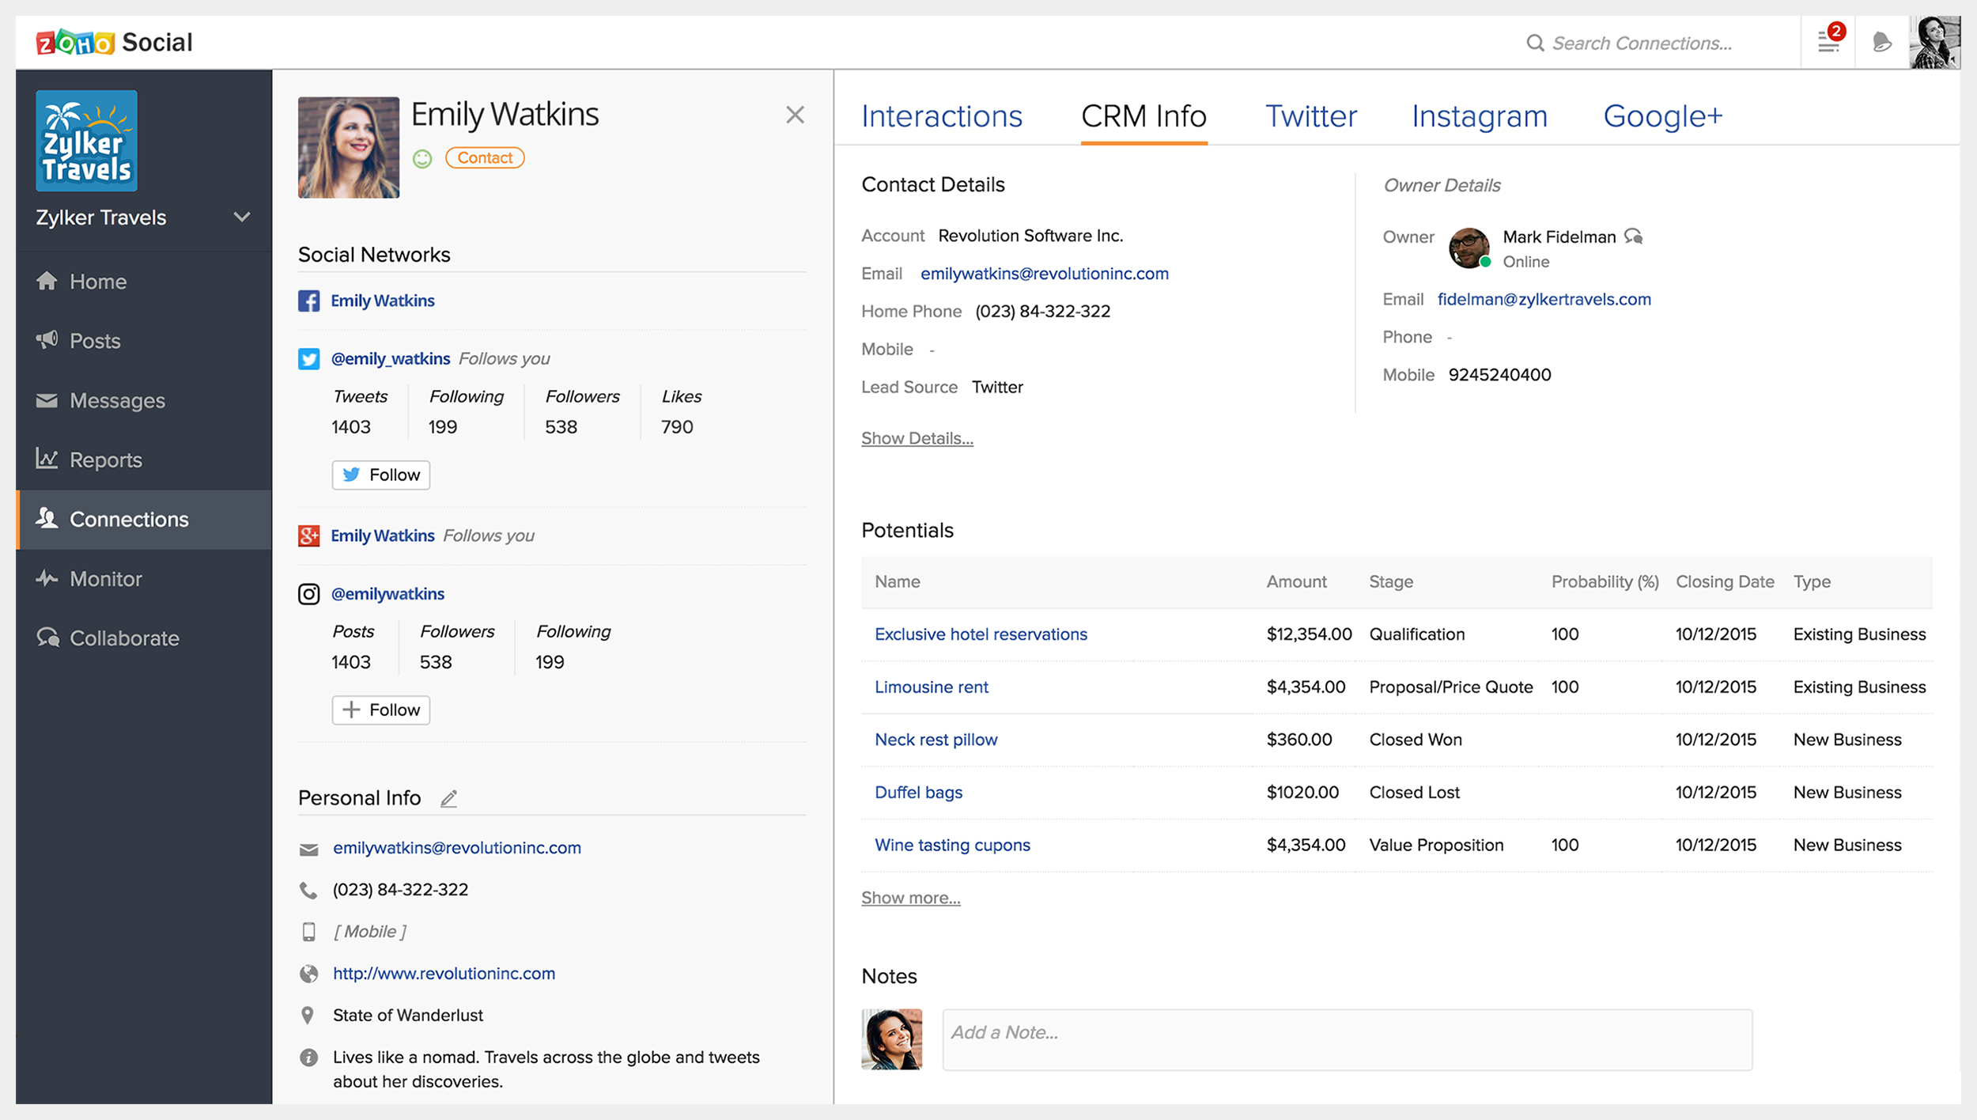This screenshot has width=1977, height=1120.
Task: Open Monitor from the sidebar
Action: click(105, 579)
